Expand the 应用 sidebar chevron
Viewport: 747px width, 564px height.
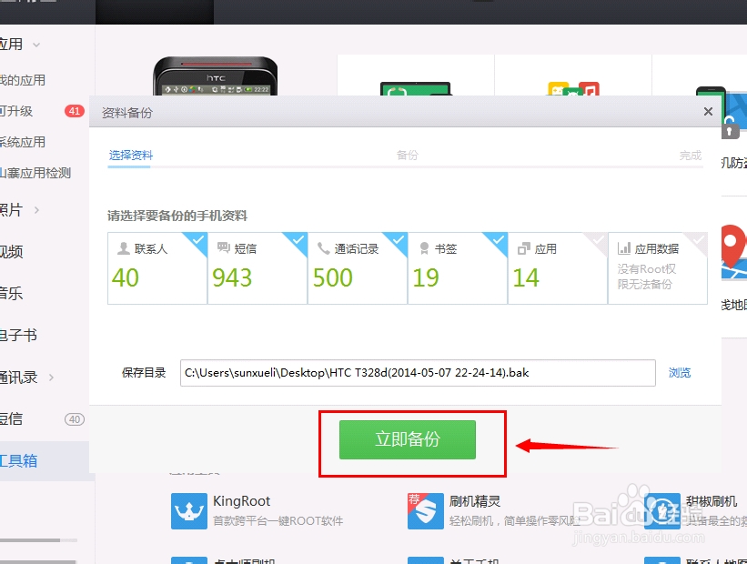pyautogui.click(x=36, y=45)
